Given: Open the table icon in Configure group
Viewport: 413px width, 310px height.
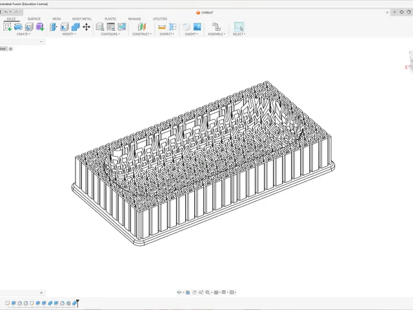Looking at the screenshot, I should pyautogui.click(x=111, y=27).
